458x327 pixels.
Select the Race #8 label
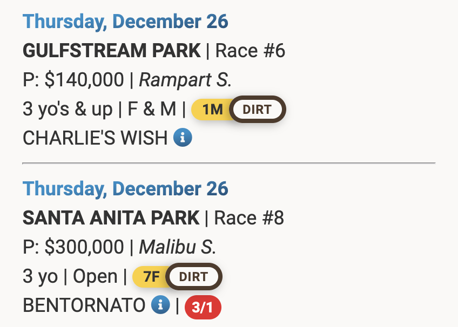coord(249,218)
